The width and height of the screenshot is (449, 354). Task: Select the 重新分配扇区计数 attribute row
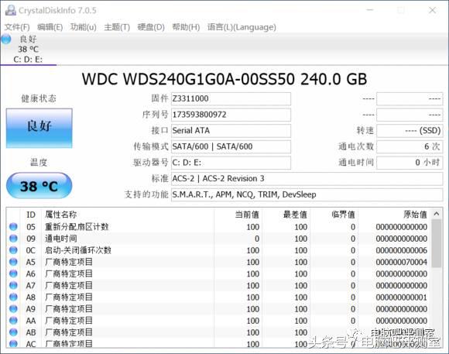coord(219,227)
